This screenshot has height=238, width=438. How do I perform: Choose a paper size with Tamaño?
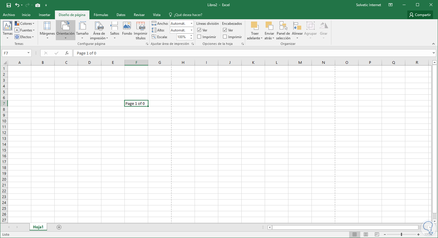coord(82,30)
